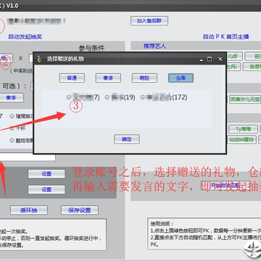The image size is (261, 261).
Task: Click the 开始自动匹配 button
Action: (x=225, y=186)
